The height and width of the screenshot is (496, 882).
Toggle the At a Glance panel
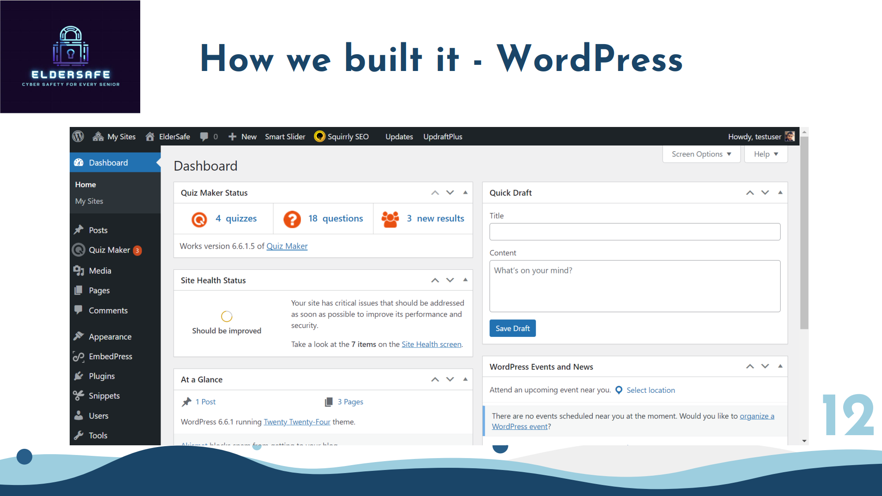[465, 380]
